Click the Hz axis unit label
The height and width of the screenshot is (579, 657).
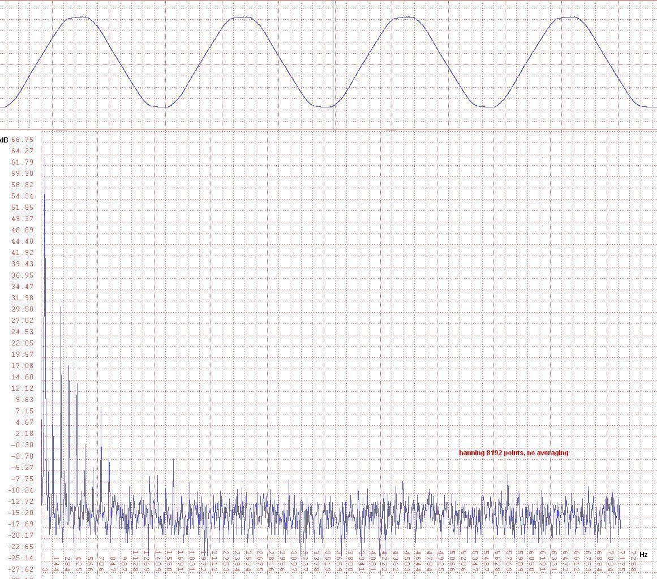click(643, 555)
